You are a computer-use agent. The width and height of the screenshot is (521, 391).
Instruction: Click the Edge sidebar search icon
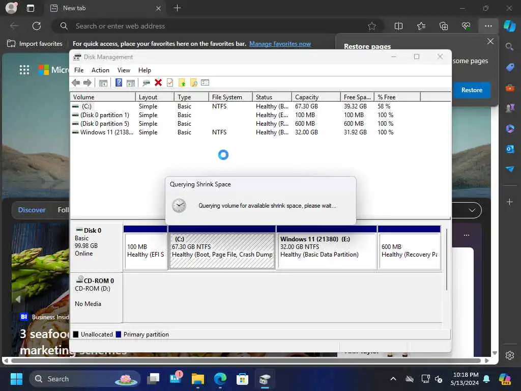point(509,46)
